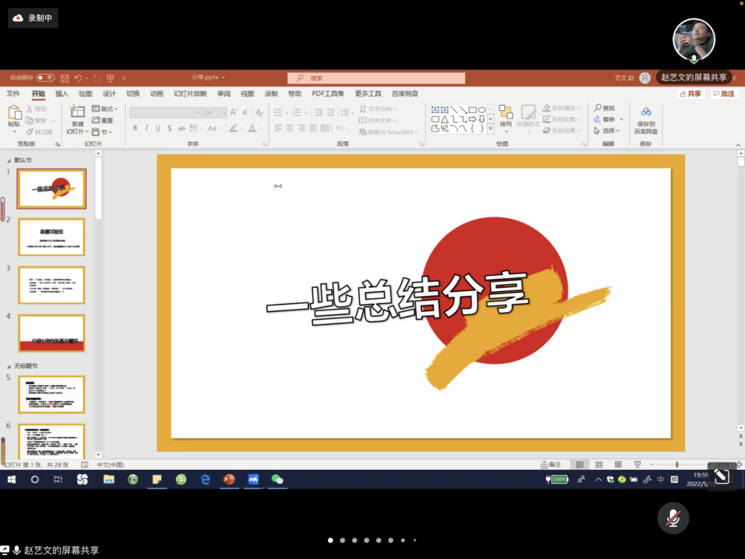Open PowerPoint from the Windows taskbar
This screenshot has height=559, width=745.
tap(229, 479)
